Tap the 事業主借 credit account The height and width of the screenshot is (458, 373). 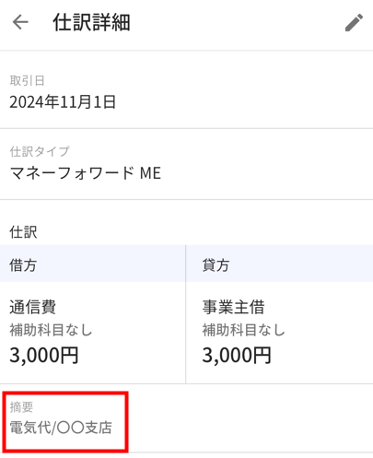click(x=233, y=307)
